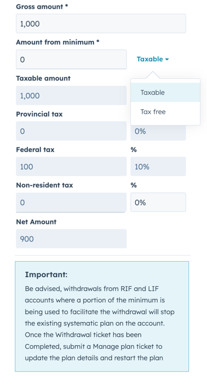This screenshot has width=207, height=378.
Task: Click the Non-resident tax amount field
Action: coord(71,202)
